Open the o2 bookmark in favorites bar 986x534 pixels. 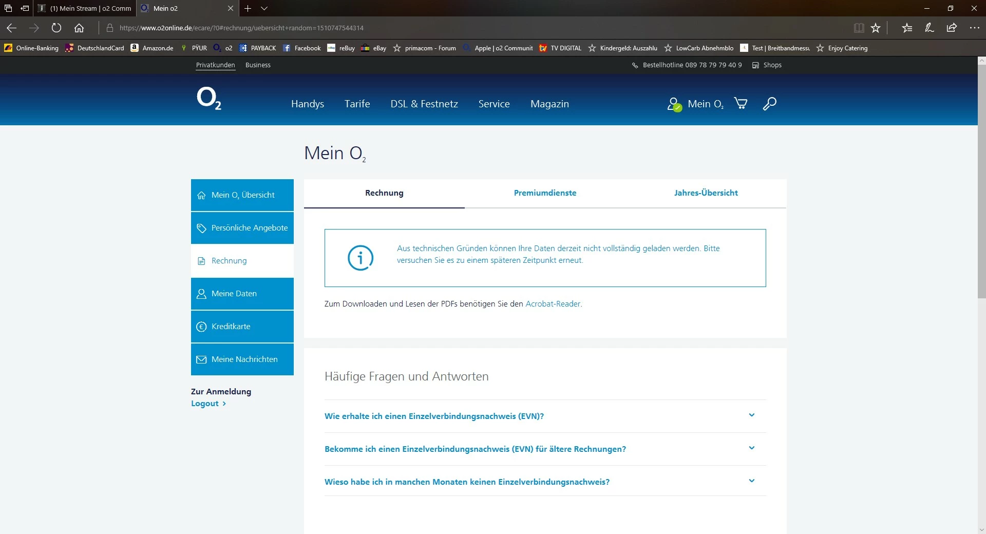pyautogui.click(x=223, y=48)
